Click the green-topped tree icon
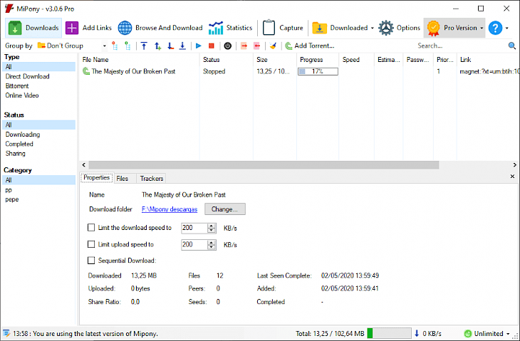This screenshot has height=341, width=520. (128, 46)
